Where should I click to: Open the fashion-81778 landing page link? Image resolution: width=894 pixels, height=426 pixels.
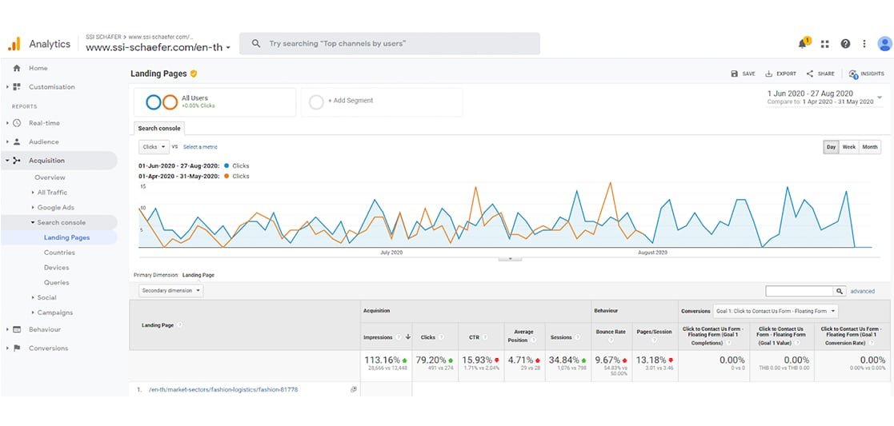coord(223,389)
